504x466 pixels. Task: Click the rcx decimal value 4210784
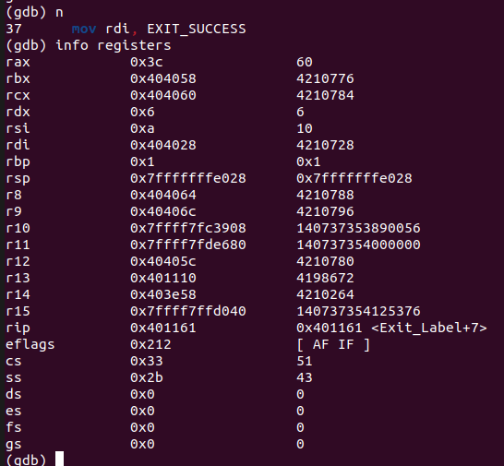click(x=325, y=95)
